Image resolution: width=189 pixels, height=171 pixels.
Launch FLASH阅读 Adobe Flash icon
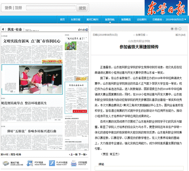pyautogui.click(x=52, y=163)
